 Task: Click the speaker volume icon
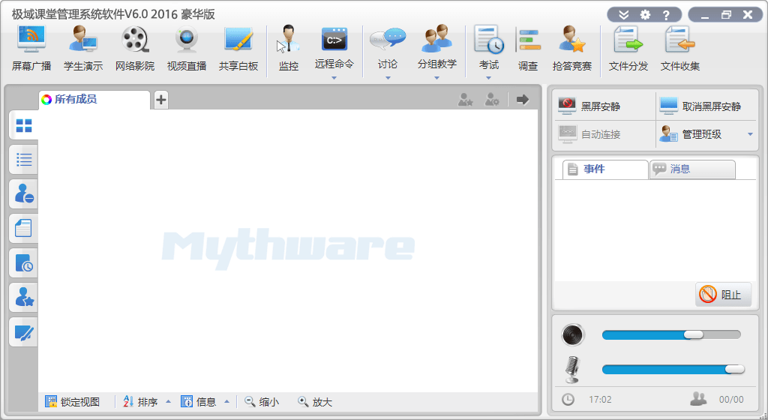coord(573,334)
